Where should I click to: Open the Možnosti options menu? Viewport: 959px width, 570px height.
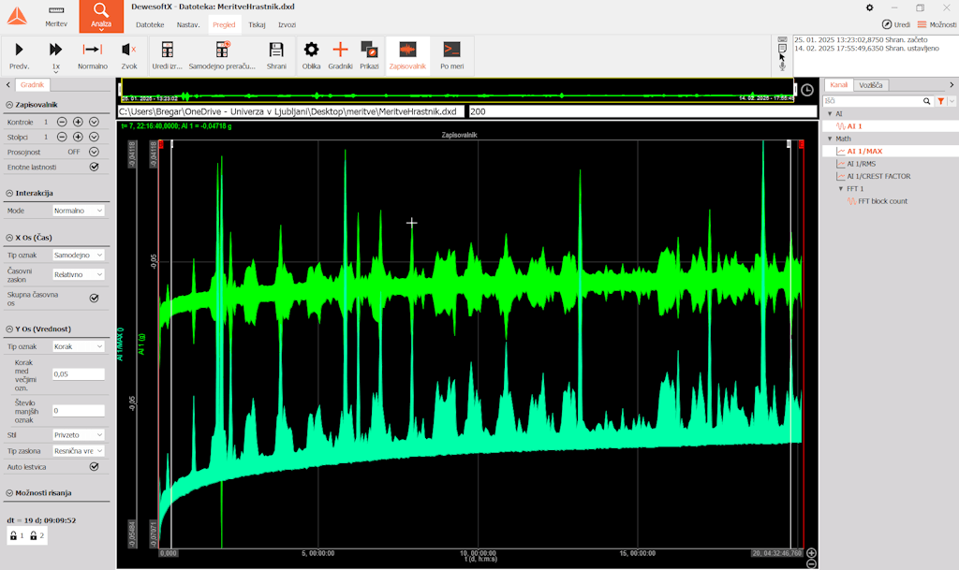(937, 24)
